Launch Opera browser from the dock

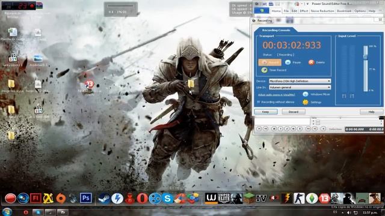142,198
